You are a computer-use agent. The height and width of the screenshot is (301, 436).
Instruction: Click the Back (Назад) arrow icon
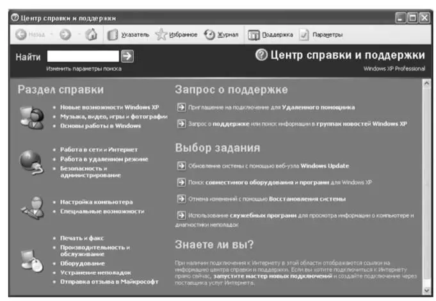click(x=21, y=35)
